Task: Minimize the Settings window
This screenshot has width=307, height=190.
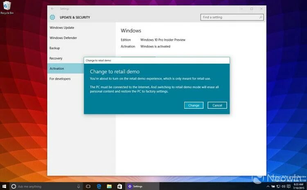Action: click(242, 9)
